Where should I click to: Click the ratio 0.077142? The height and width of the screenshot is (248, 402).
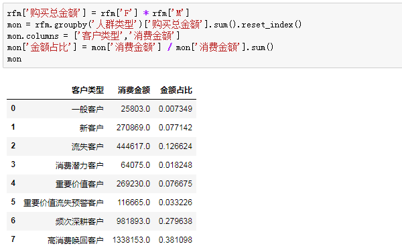tap(176, 128)
